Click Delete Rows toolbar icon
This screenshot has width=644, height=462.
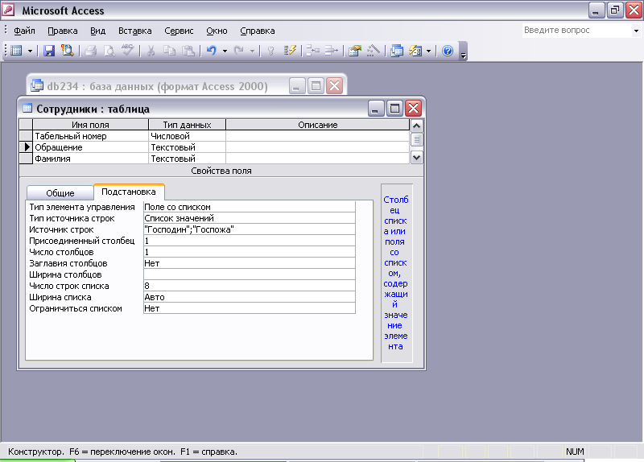click(x=331, y=51)
